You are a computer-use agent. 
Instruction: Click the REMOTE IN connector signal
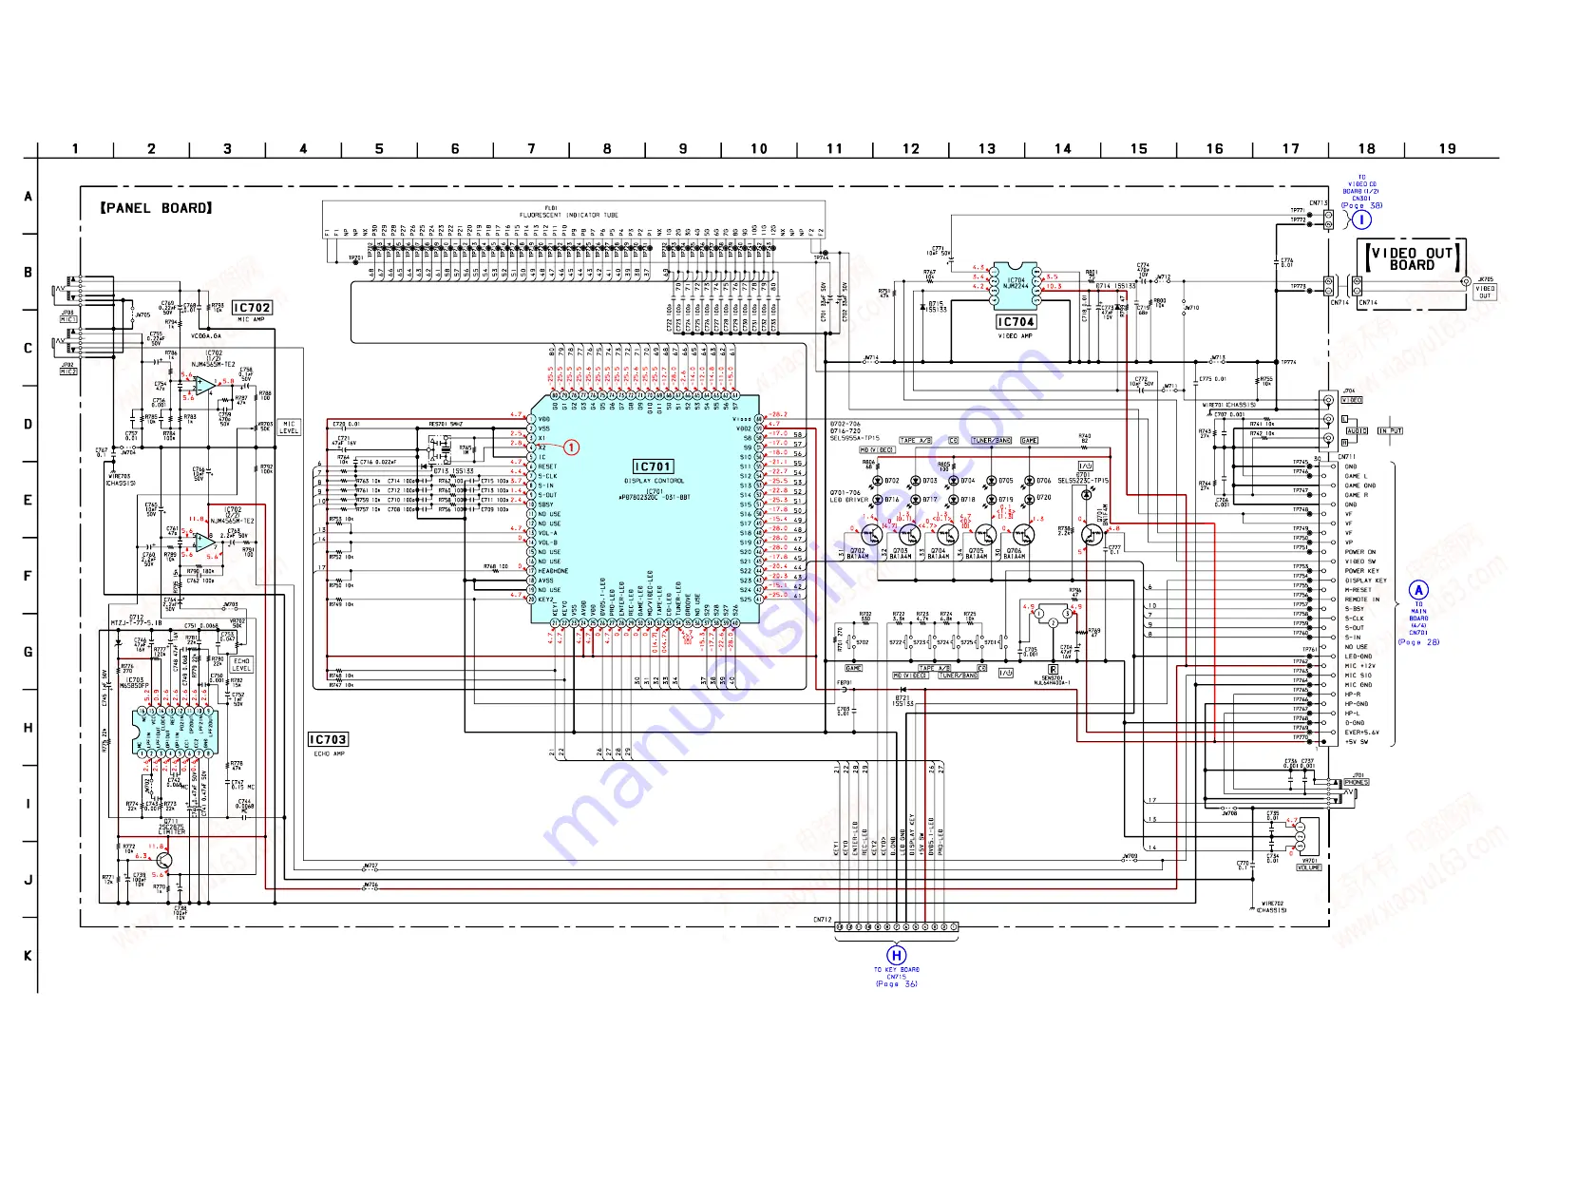coord(1362,600)
